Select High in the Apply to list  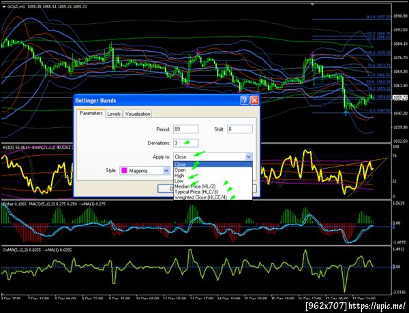click(213, 176)
